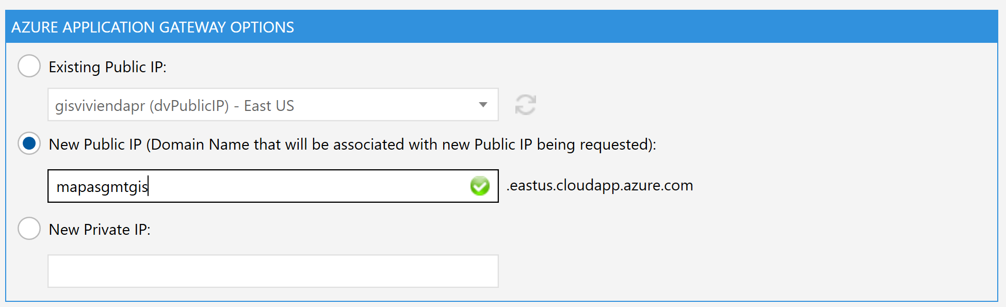Focus the domain name field containing mapasgmtgis
The image size is (1006, 307).
[273, 186]
